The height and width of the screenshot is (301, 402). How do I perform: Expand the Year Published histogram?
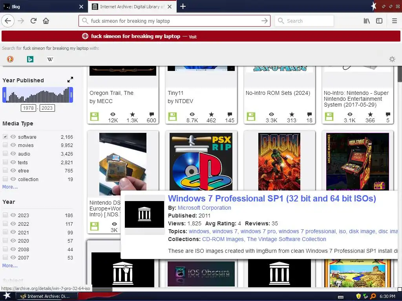click(x=70, y=80)
